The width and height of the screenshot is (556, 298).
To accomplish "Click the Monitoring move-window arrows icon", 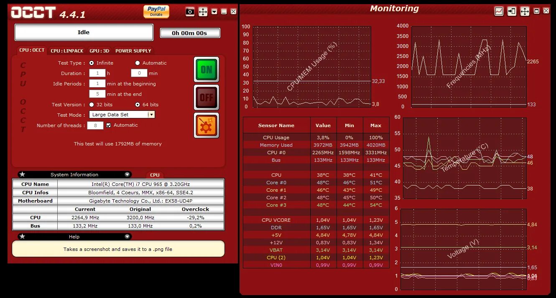I will tap(525, 11).
